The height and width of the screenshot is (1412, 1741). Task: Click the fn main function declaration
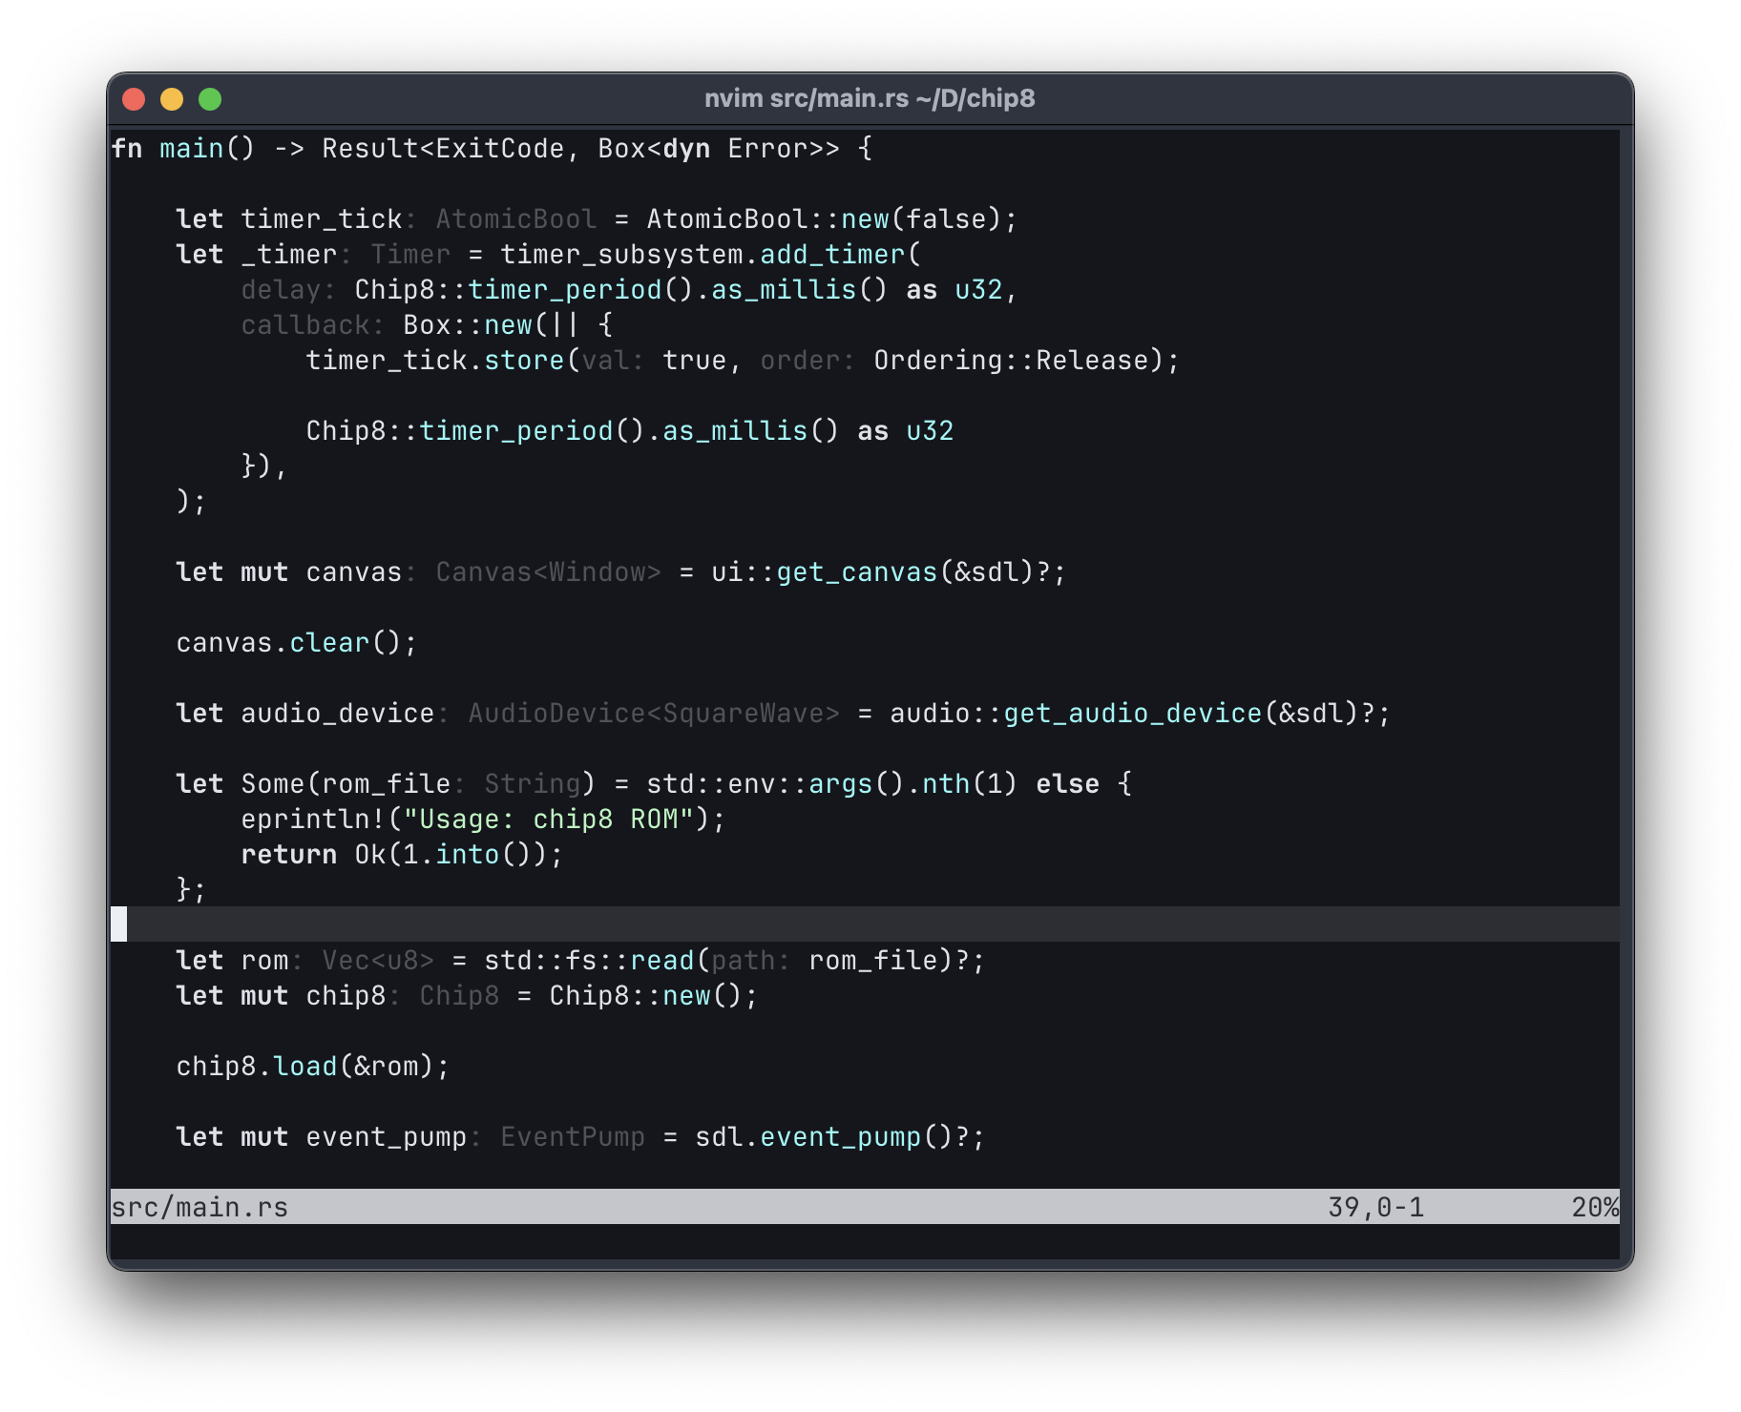[x=181, y=148]
